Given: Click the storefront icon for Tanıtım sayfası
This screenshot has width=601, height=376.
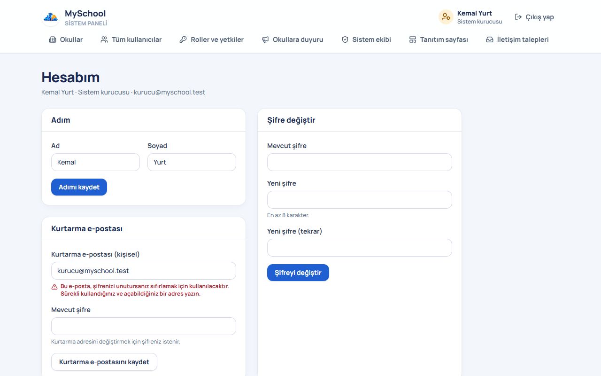Looking at the screenshot, I should tap(413, 39).
